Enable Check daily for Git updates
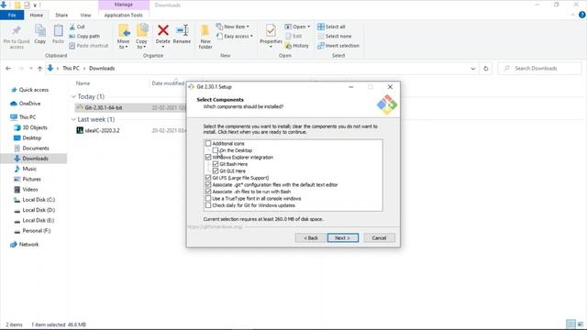The height and width of the screenshot is (330, 587). pyautogui.click(x=208, y=205)
